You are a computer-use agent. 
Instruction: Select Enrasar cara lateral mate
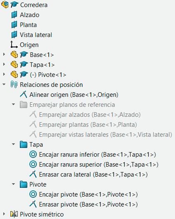[x=93, y=175]
